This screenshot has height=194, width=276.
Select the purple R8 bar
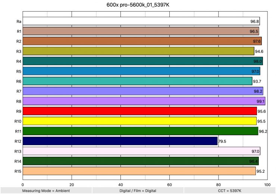click(x=144, y=101)
